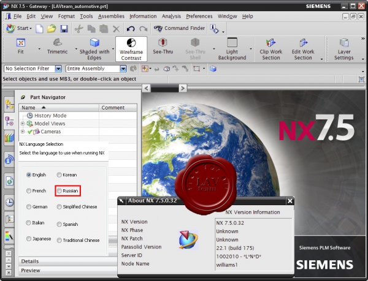Screen dimensions: 368x281
Task: Click the fullscreen icon on status line
Action: tap(361, 80)
